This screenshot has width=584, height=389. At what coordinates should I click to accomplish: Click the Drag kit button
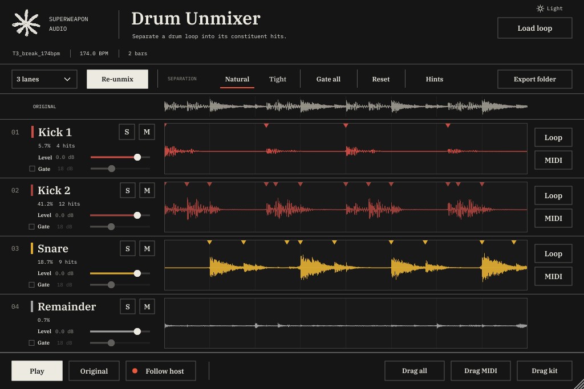[x=545, y=371]
